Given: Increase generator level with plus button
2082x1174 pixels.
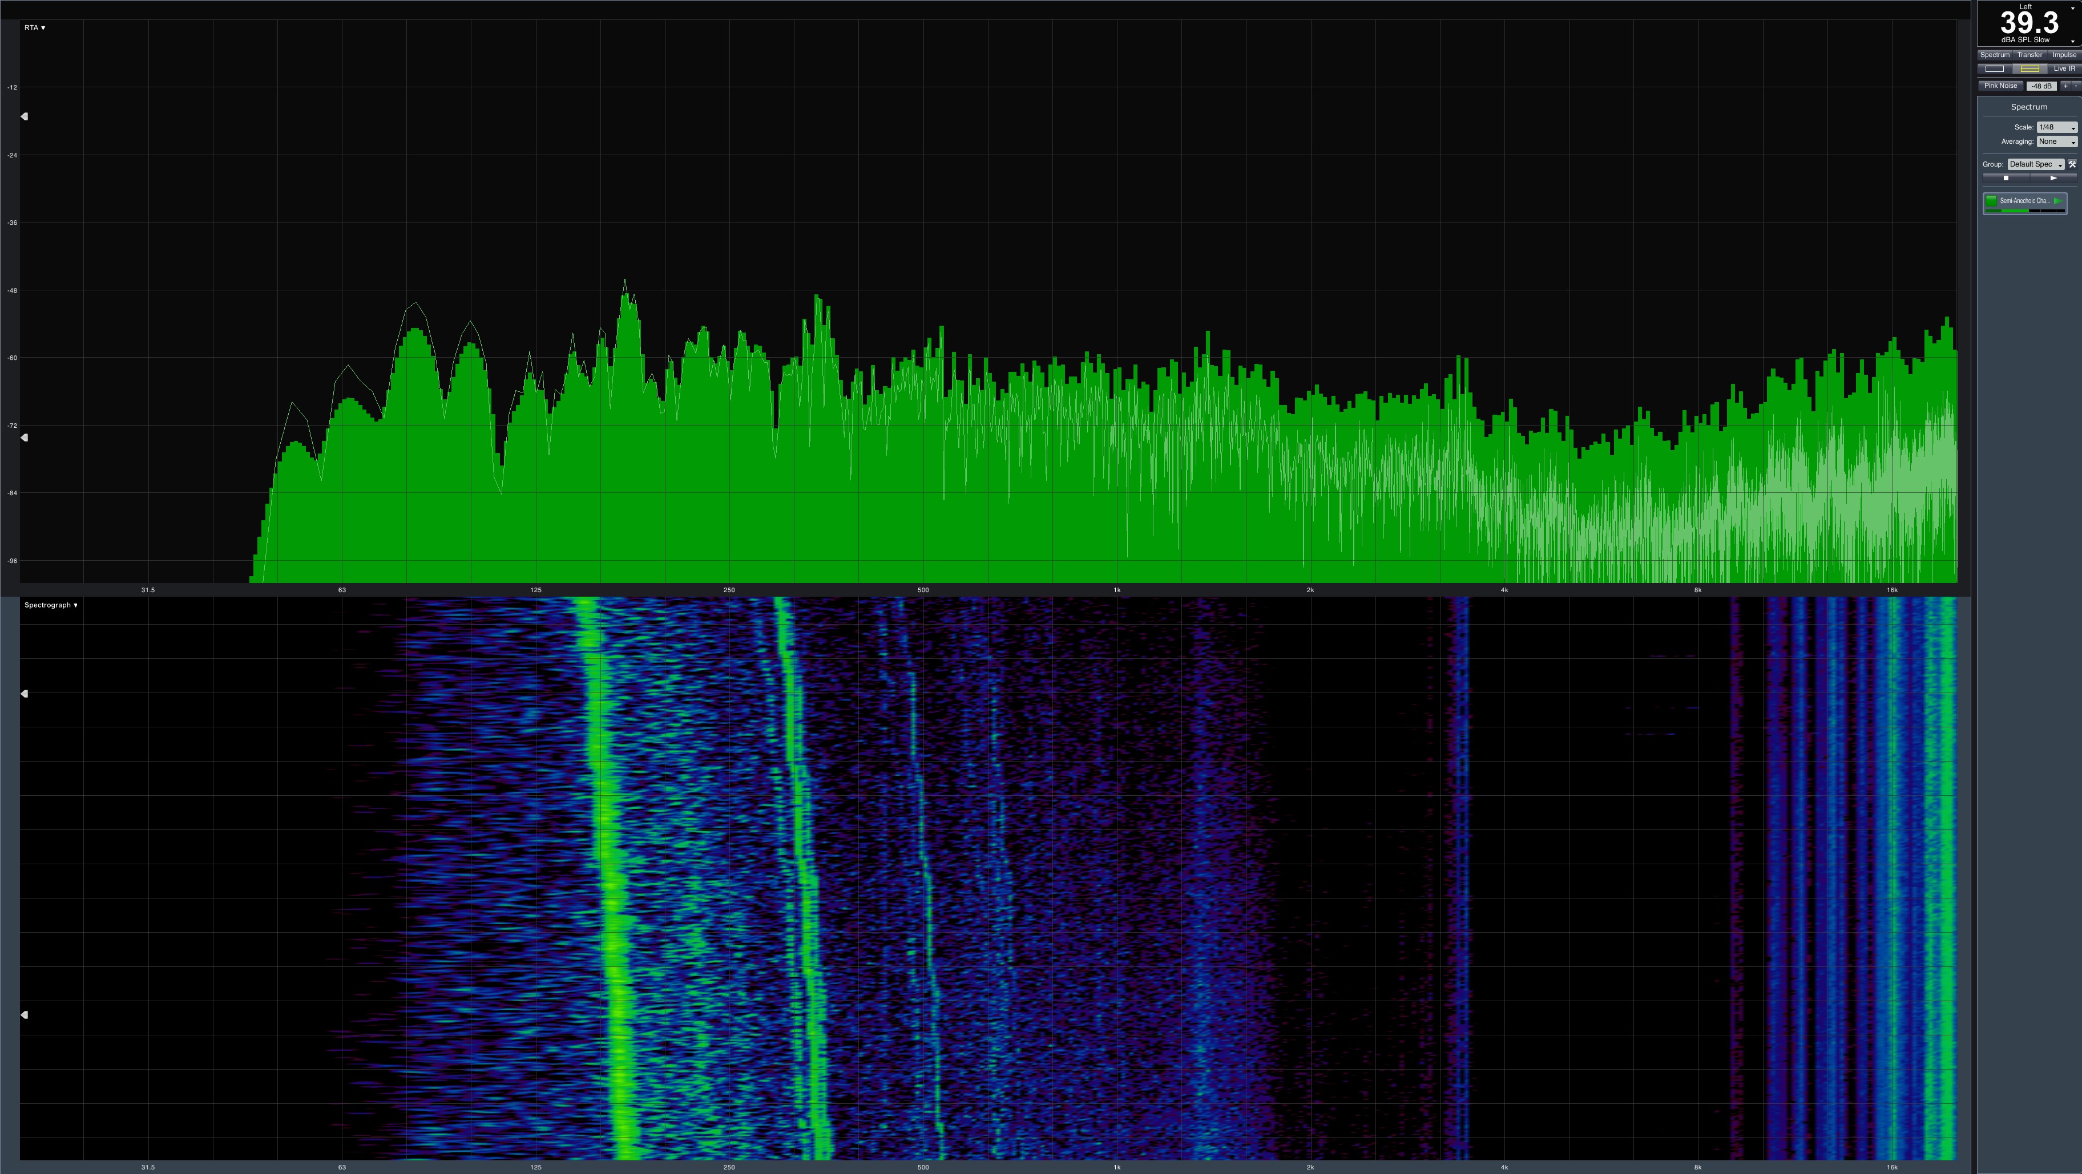Looking at the screenshot, I should click(2065, 86).
